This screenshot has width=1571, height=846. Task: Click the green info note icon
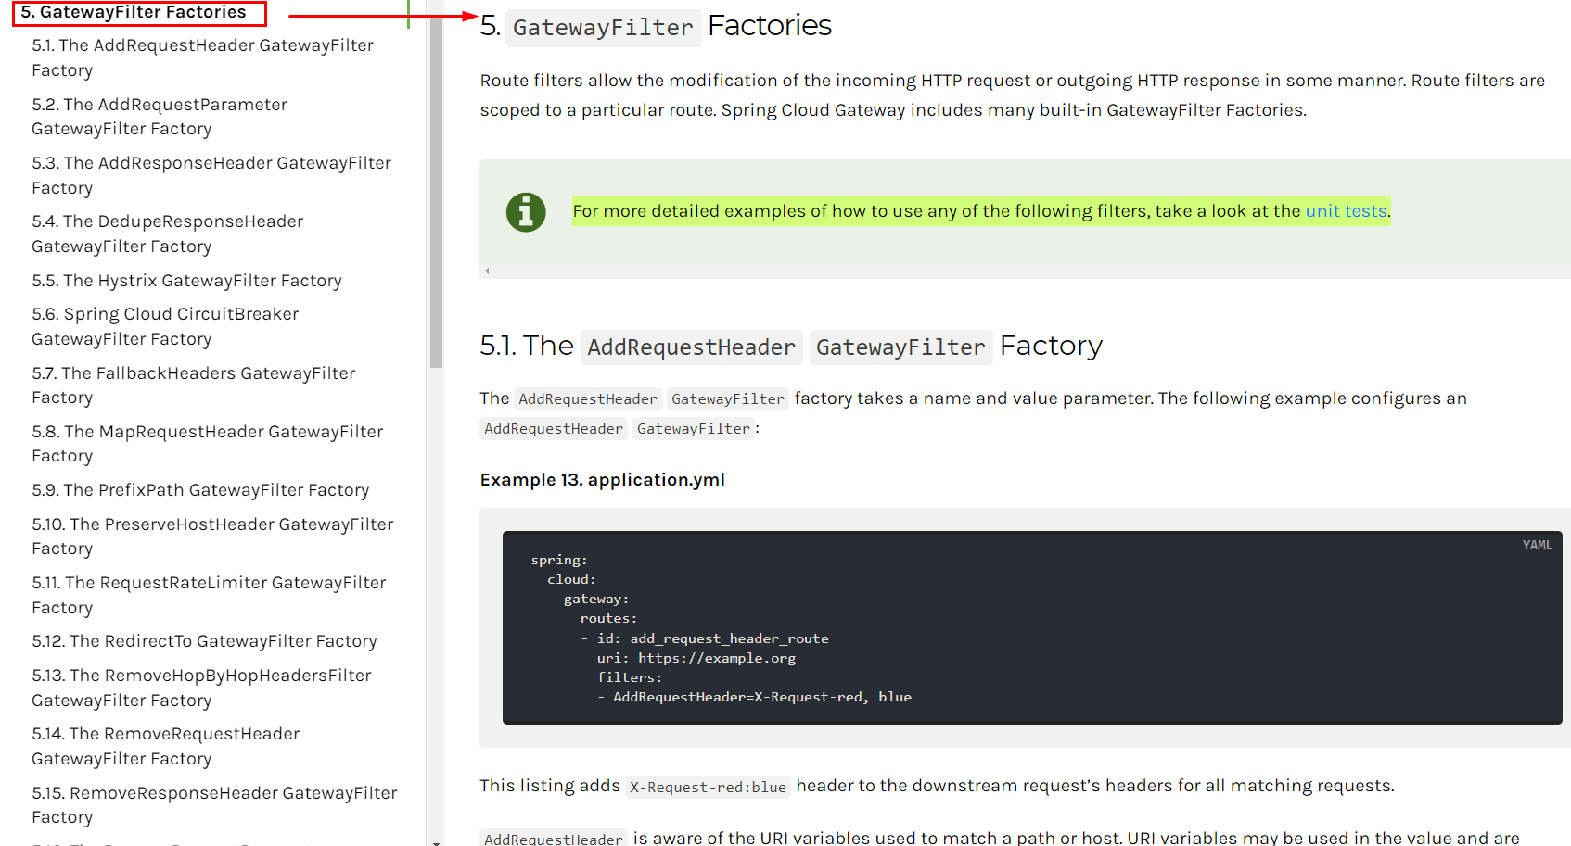pyautogui.click(x=526, y=212)
